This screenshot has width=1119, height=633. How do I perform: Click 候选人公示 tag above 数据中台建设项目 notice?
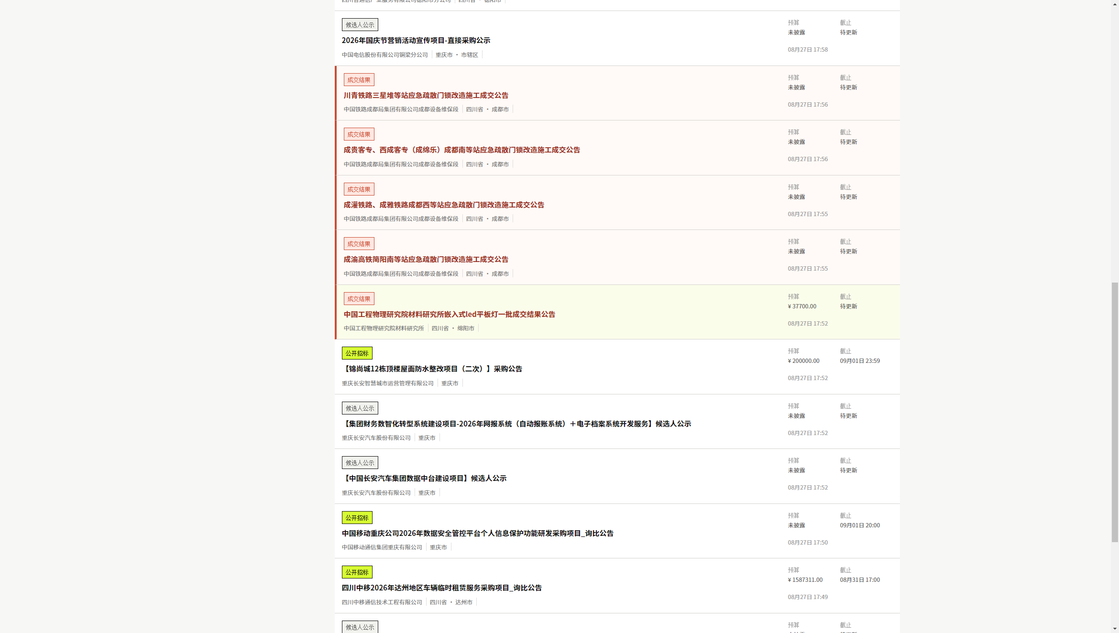(360, 463)
